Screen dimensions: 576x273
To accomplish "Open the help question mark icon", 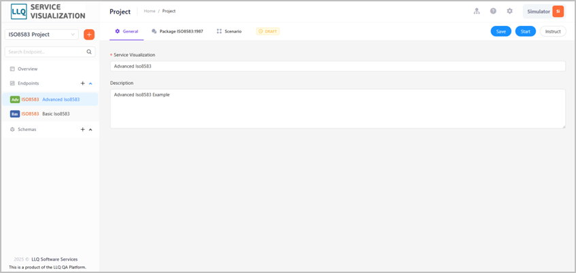I will click(493, 11).
